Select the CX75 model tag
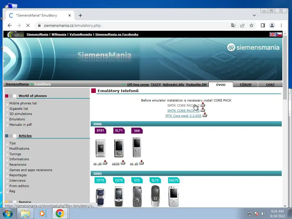 coord(119,180)
